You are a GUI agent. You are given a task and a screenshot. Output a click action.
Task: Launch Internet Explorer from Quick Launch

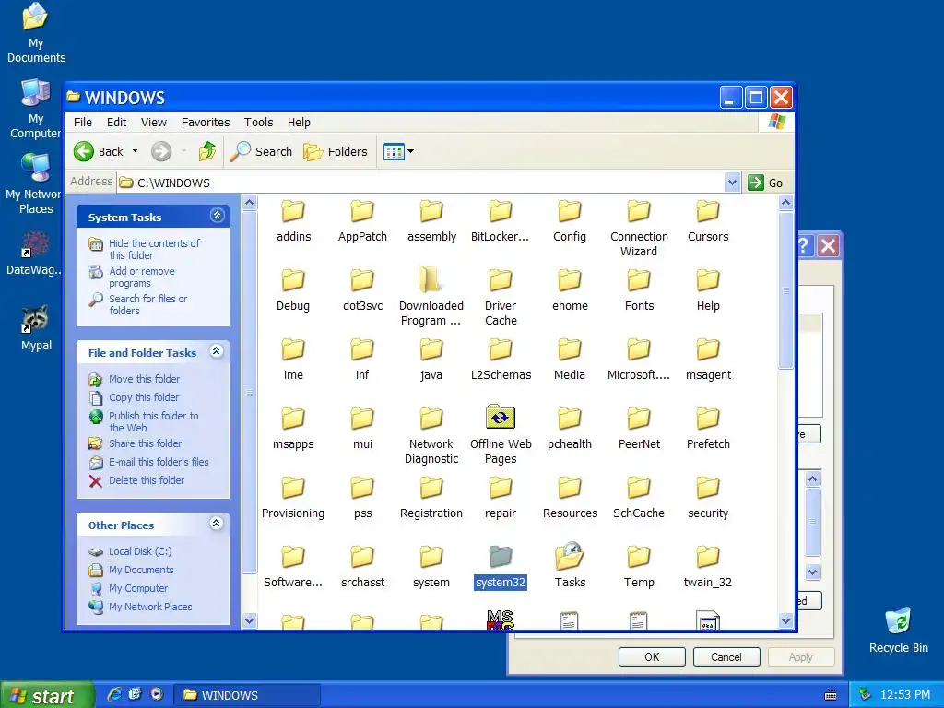pos(113,694)
